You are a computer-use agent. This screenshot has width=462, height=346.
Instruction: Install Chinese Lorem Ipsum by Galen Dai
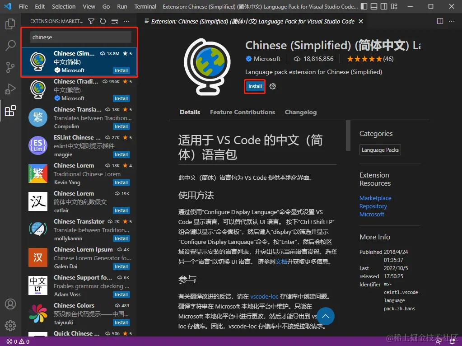coord(121,267)
